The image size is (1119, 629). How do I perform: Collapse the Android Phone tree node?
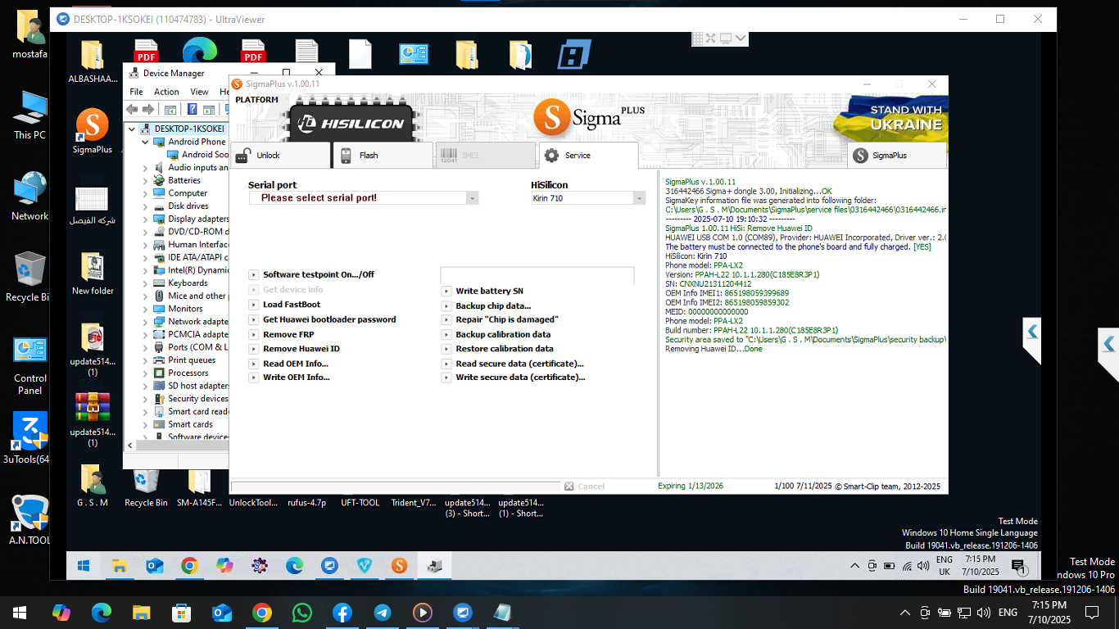(x=146, y=142)
